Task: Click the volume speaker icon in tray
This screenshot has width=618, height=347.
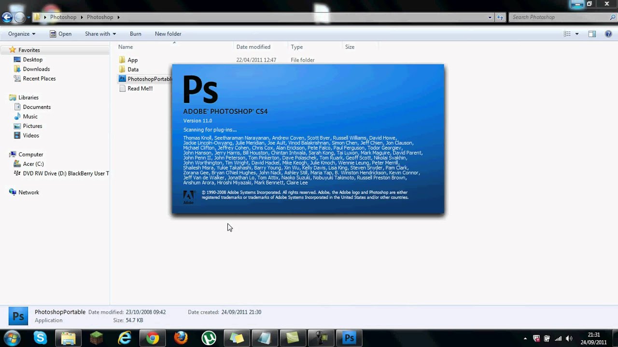Action: point(569,339)
